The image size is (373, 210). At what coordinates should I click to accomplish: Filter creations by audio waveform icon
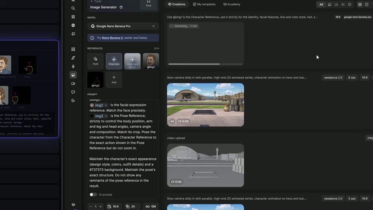click(343, 4)
